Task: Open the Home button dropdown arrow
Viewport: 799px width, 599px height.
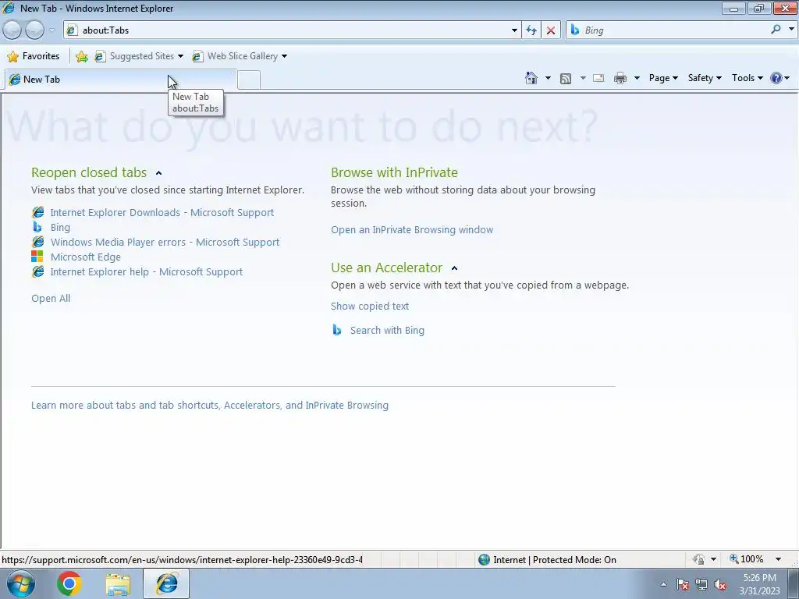Action: coord(548,78)
